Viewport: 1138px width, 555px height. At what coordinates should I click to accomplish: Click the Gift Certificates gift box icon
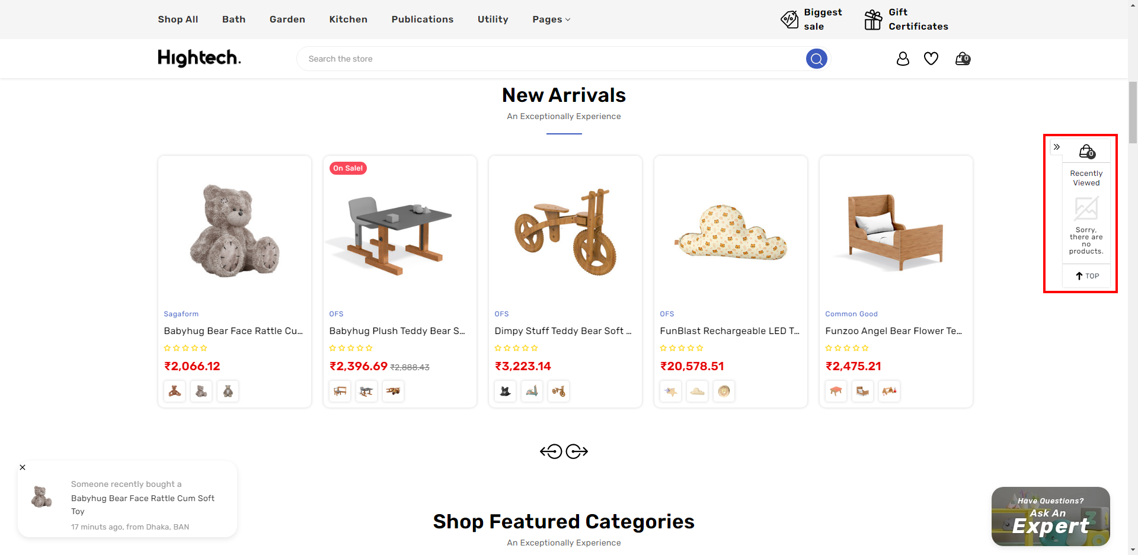872,20
